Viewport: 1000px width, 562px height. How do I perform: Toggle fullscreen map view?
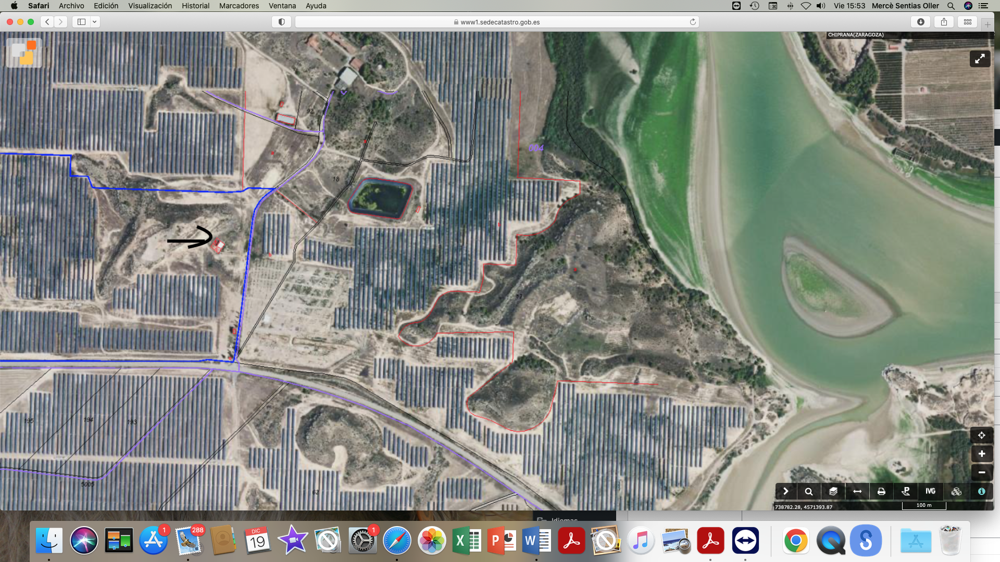pos(980,59)
